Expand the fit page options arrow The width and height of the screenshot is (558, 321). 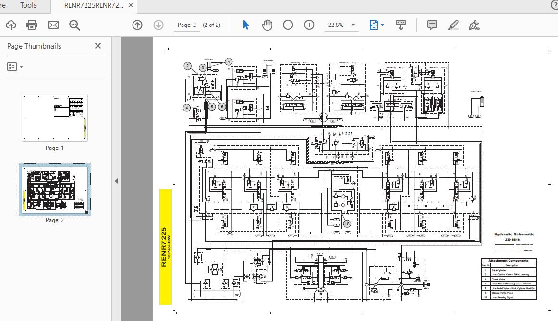pyautogui.click(x=383, y=25)
